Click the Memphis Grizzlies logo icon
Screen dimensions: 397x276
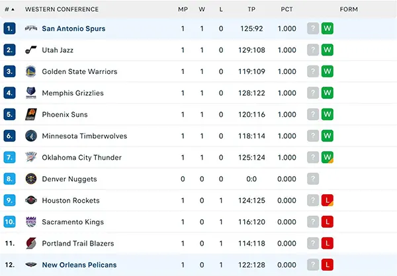pos(31,93)
